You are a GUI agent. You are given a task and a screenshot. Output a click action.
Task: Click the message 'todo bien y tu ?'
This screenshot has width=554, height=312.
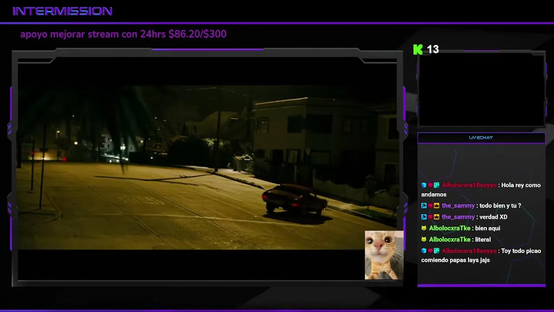[x=500, y=206]
